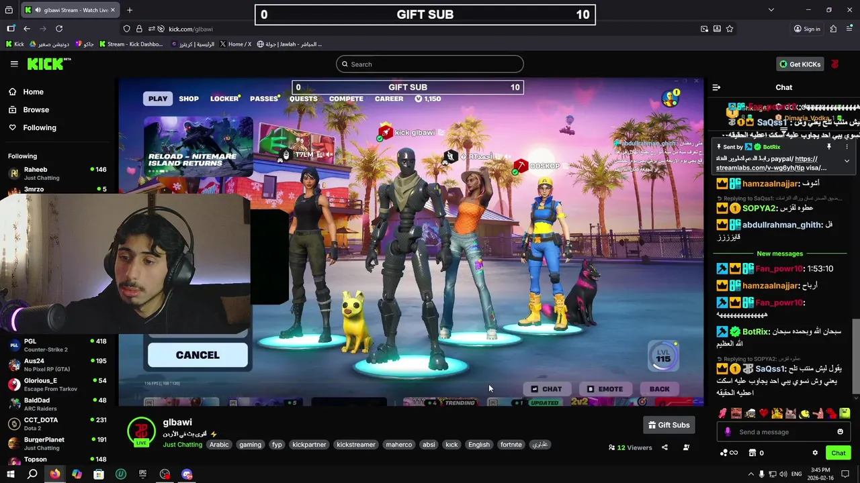This screenshot has height=483, width=860.
Task: Collapse the chat panel with arrow icon
Action: point(716,87)
